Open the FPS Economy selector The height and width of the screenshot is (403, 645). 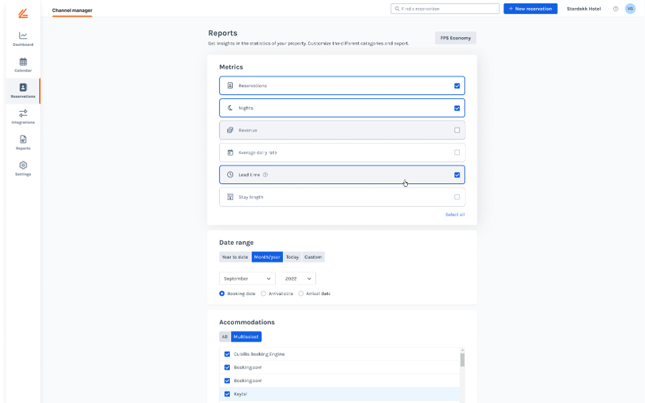(456, 38)
